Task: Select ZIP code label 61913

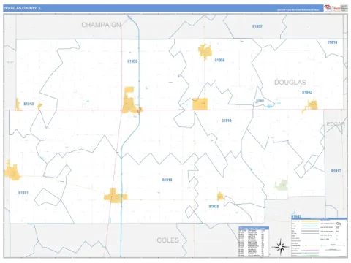Action: click(x=29, y=104)
